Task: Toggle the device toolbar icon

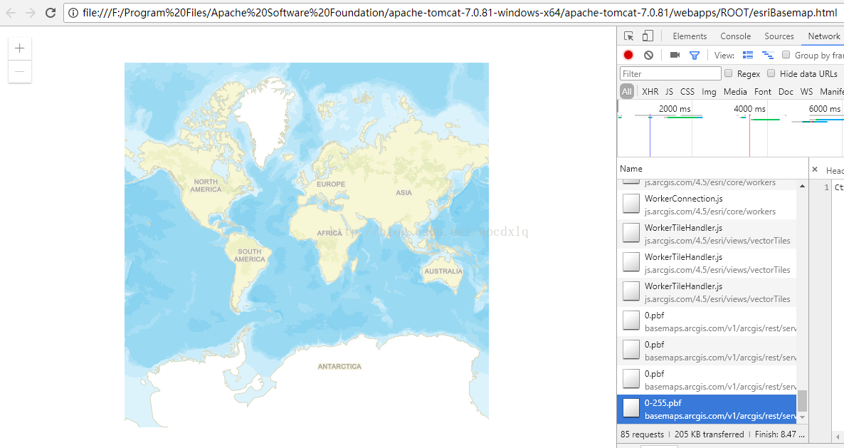Action: [x=648, y=36]
